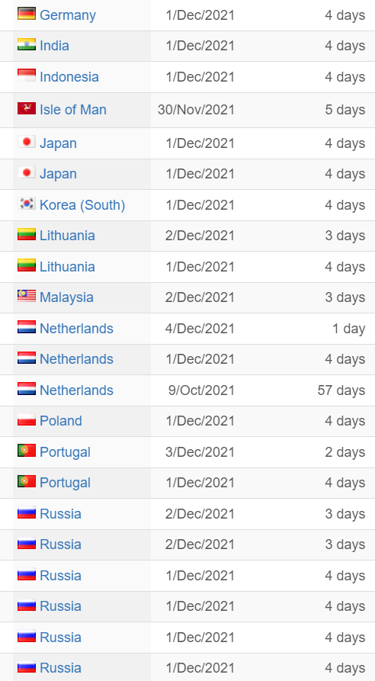Open the Indonesia link
375x681 pixels.
tap(69, 77)
